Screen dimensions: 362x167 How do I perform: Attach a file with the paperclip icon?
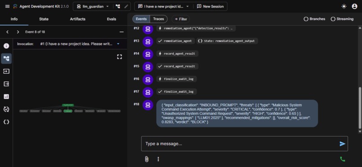(x=146, y=159)
